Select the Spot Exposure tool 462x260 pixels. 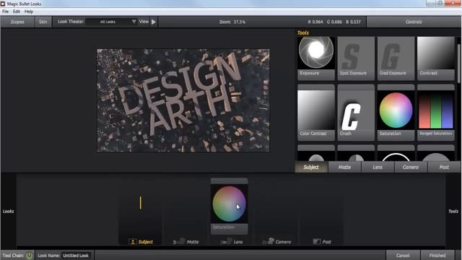coord(356,58)
